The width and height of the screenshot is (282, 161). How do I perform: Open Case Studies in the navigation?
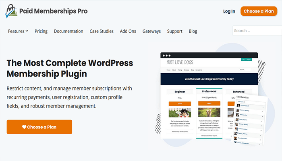(x=102, y=31)
